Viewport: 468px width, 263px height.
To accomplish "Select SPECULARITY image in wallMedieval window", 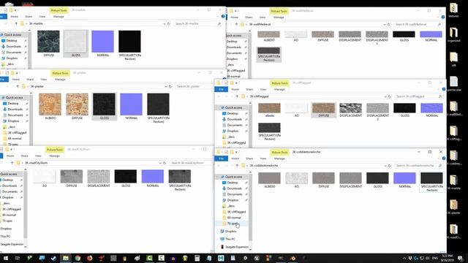I will [269, 54].
